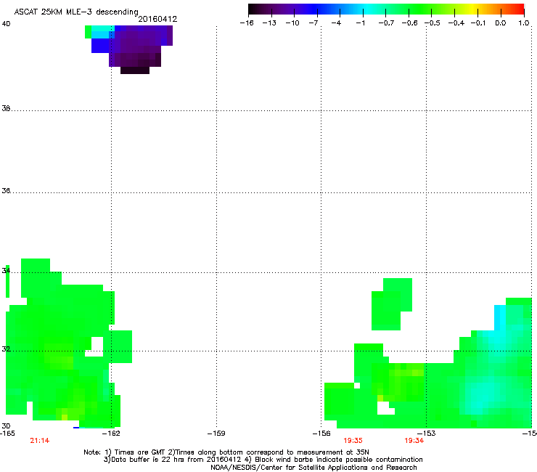This screenshot has width=537, height=472.
Task: Click the latitude label 38
Action: tap(6, 108)
